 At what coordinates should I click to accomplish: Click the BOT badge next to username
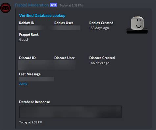54,5
